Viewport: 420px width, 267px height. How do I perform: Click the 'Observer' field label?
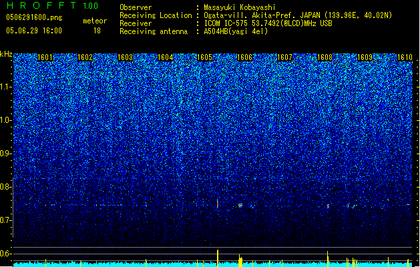coord(136,7)
